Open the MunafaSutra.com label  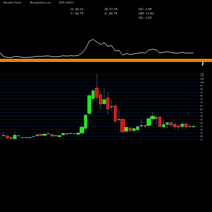pos(40,3)
